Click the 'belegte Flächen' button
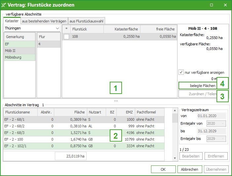Viewport: 232px width, 176px height. (197, 85)
